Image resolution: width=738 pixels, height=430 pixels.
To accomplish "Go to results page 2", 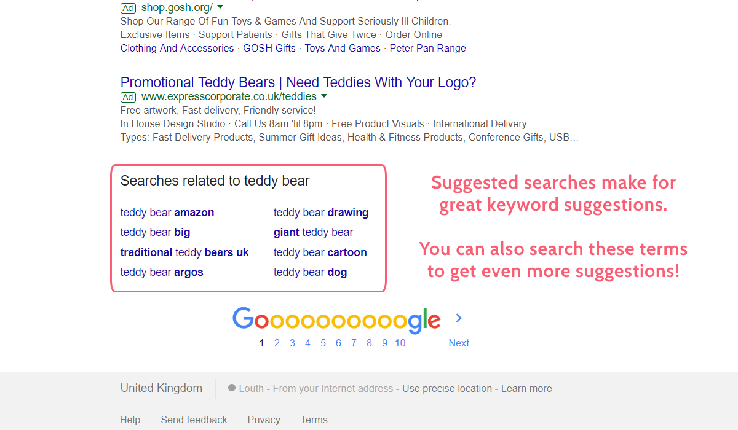I will pyautogui.click(x=277, y=343).
